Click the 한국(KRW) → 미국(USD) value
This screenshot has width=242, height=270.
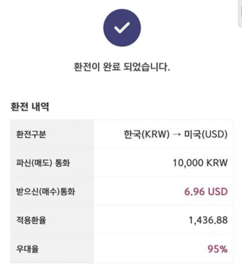click(x=176, y=134)
